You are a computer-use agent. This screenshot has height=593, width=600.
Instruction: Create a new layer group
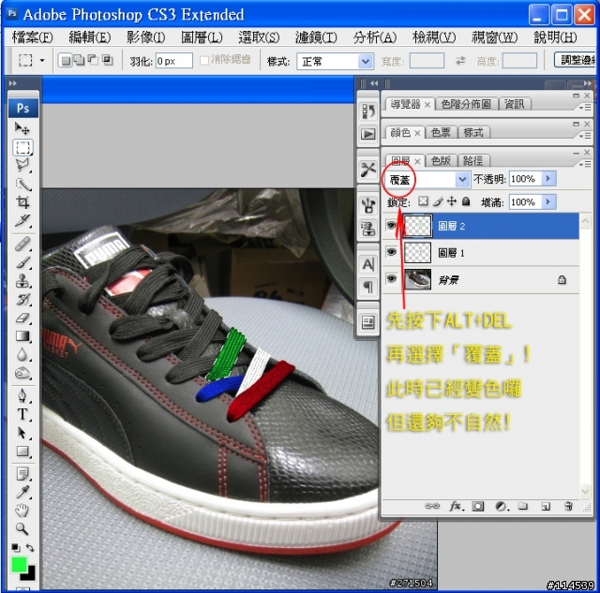523,507
